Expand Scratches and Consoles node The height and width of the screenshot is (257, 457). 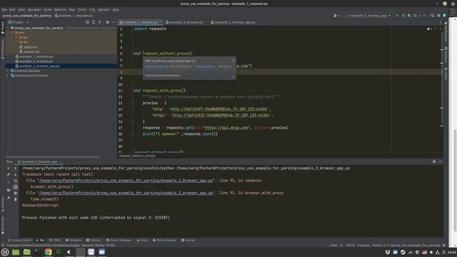pos(8,76)
